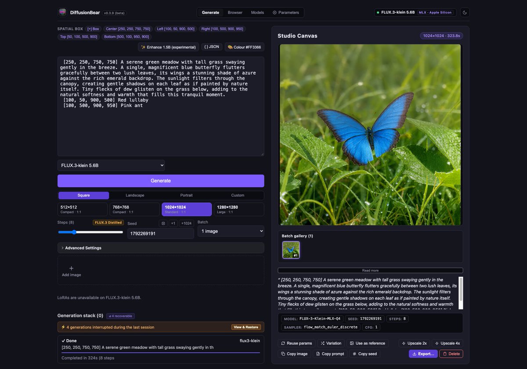This screenshot has width=527, height=369.
Task: Click the DiffusionBear logo icon
Action: tap(62, 12)
